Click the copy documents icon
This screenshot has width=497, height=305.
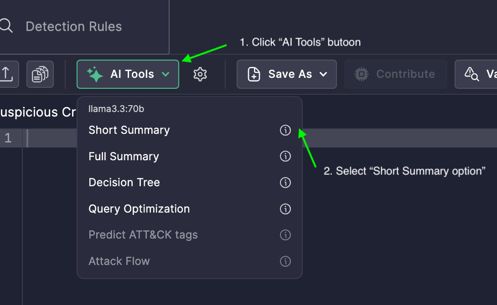point(40,74)
